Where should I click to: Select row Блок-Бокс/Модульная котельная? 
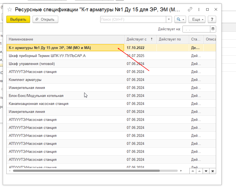(x=111, y=96)
